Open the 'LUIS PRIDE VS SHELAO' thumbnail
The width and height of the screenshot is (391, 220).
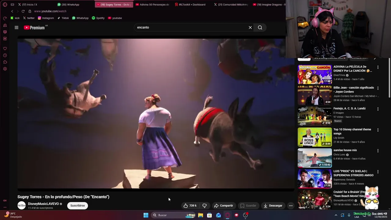[315, 179]
